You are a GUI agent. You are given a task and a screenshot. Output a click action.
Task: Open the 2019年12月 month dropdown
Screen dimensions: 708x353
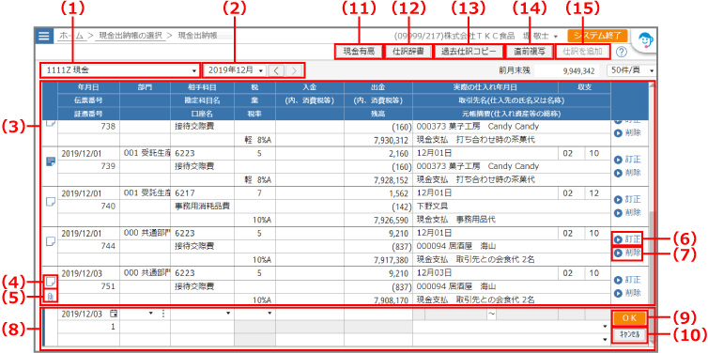click(x=236, y=70)
